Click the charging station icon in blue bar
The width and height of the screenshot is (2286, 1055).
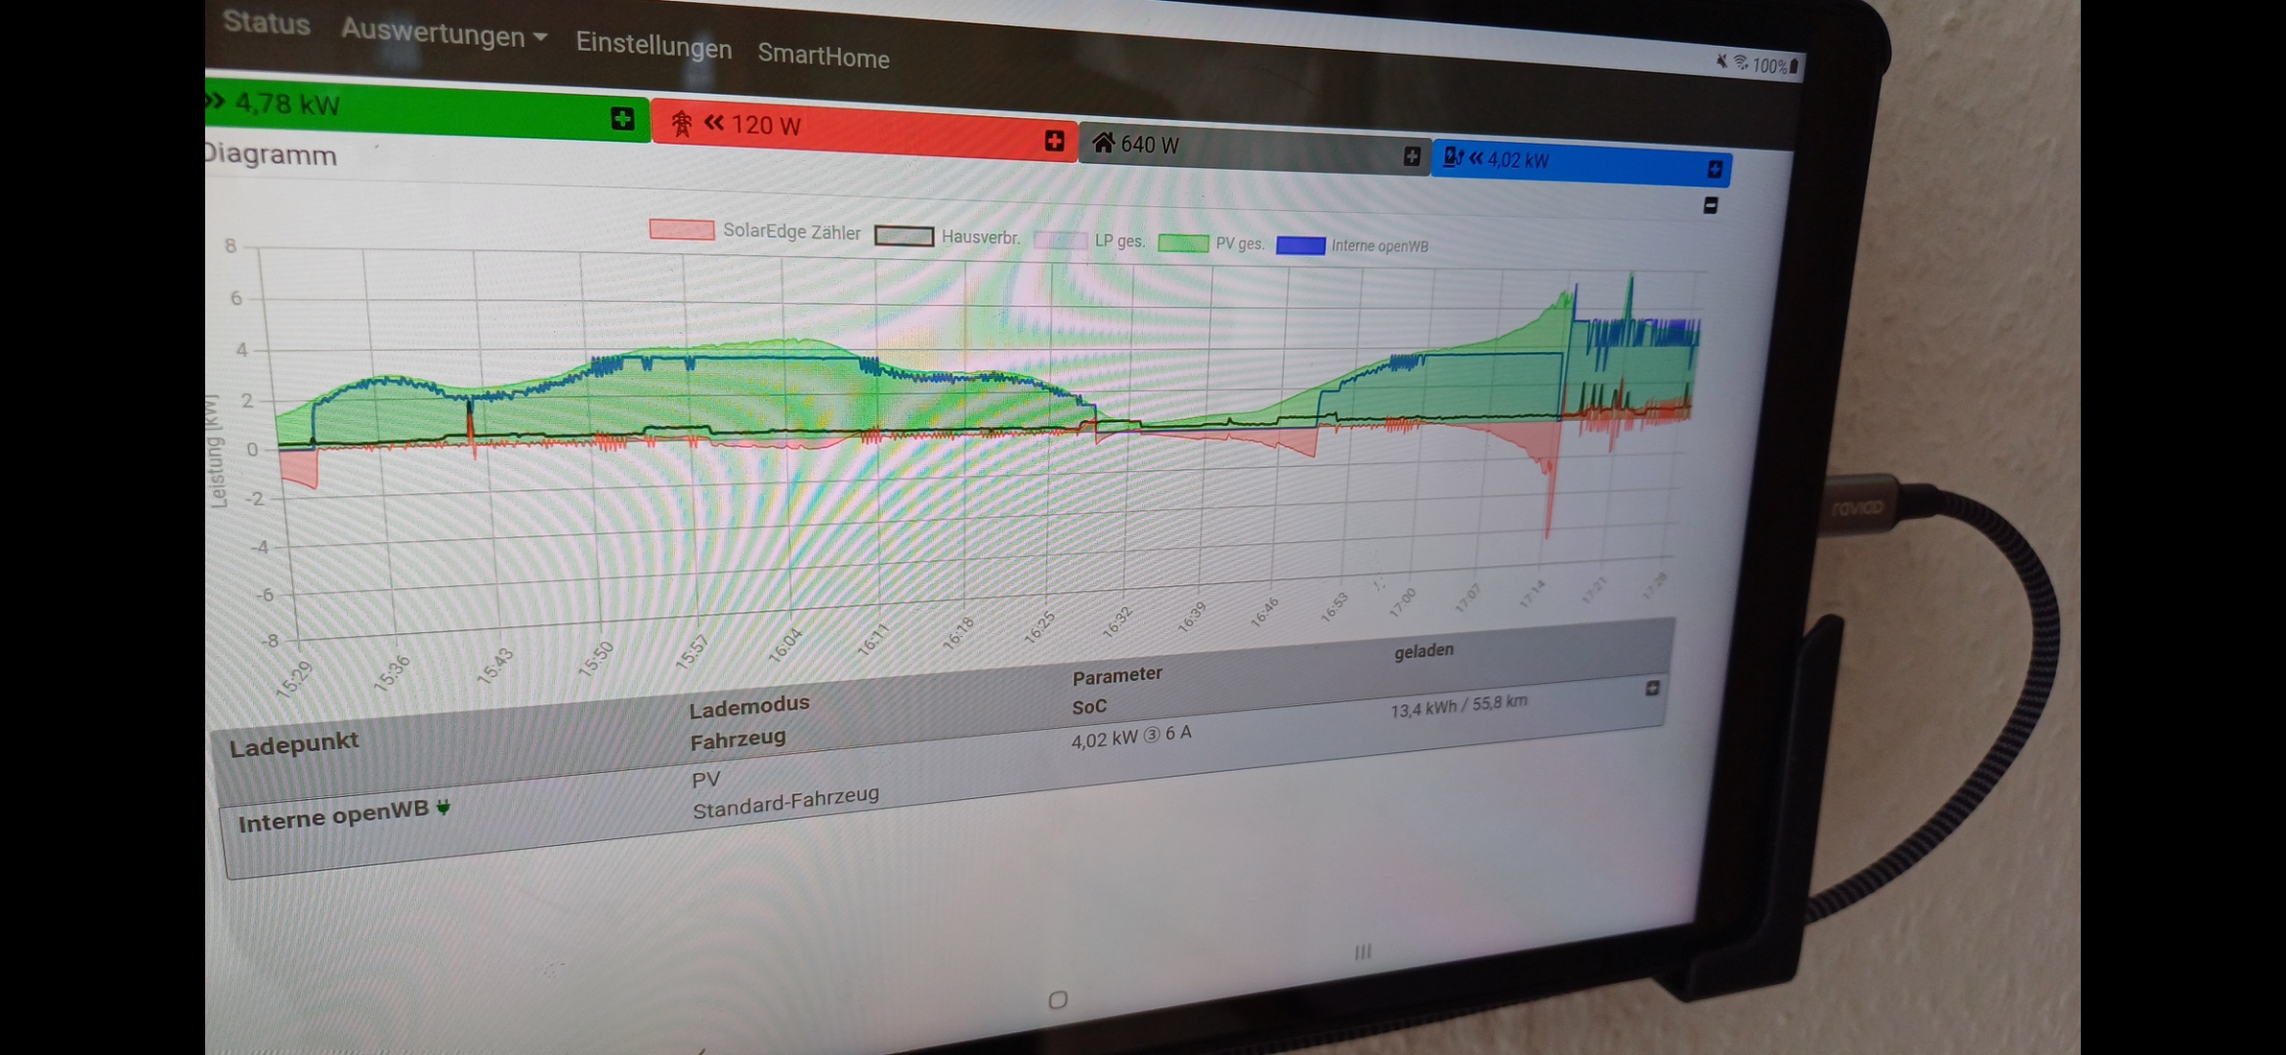(x=1453, y=156)
